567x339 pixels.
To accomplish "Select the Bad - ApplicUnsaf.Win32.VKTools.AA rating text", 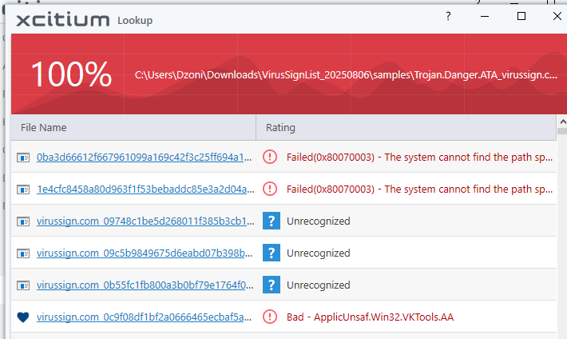I will 370,317.
